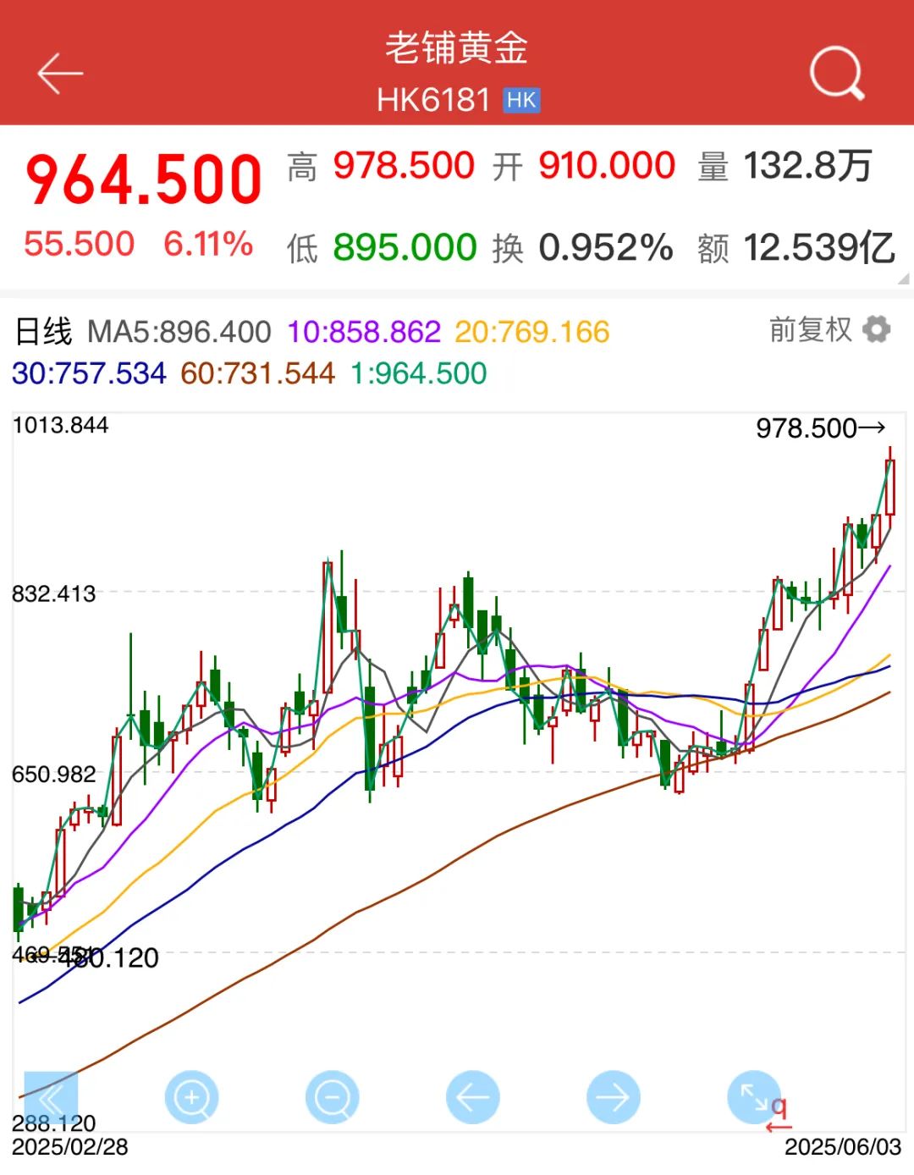The height and width of the screenshot is (1175, 914).
Task: Pan the chart right with the arrow button
Action: click(613, 1098)
